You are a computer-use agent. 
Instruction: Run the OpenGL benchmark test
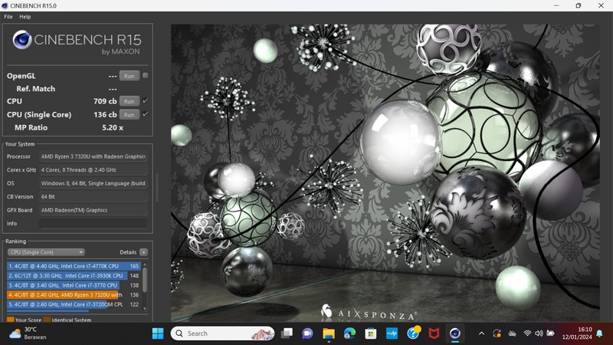[x=129, y=76]
